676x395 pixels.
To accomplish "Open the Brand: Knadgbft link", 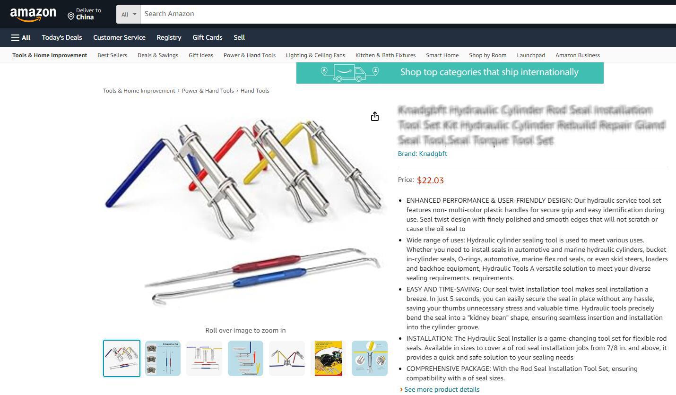I will coord(423,154).
